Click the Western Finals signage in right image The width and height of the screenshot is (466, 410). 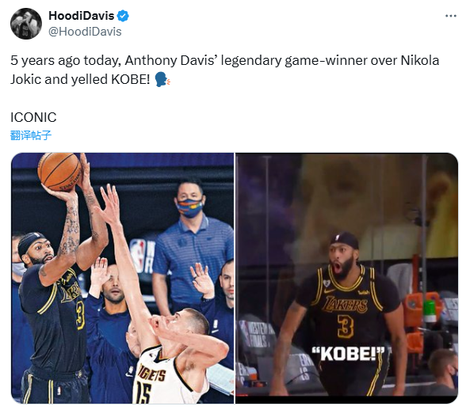tap(257, 335)
